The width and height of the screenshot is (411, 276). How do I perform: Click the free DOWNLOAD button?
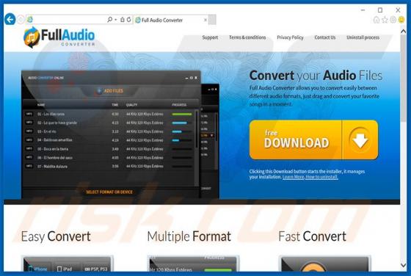click(314, 139)
